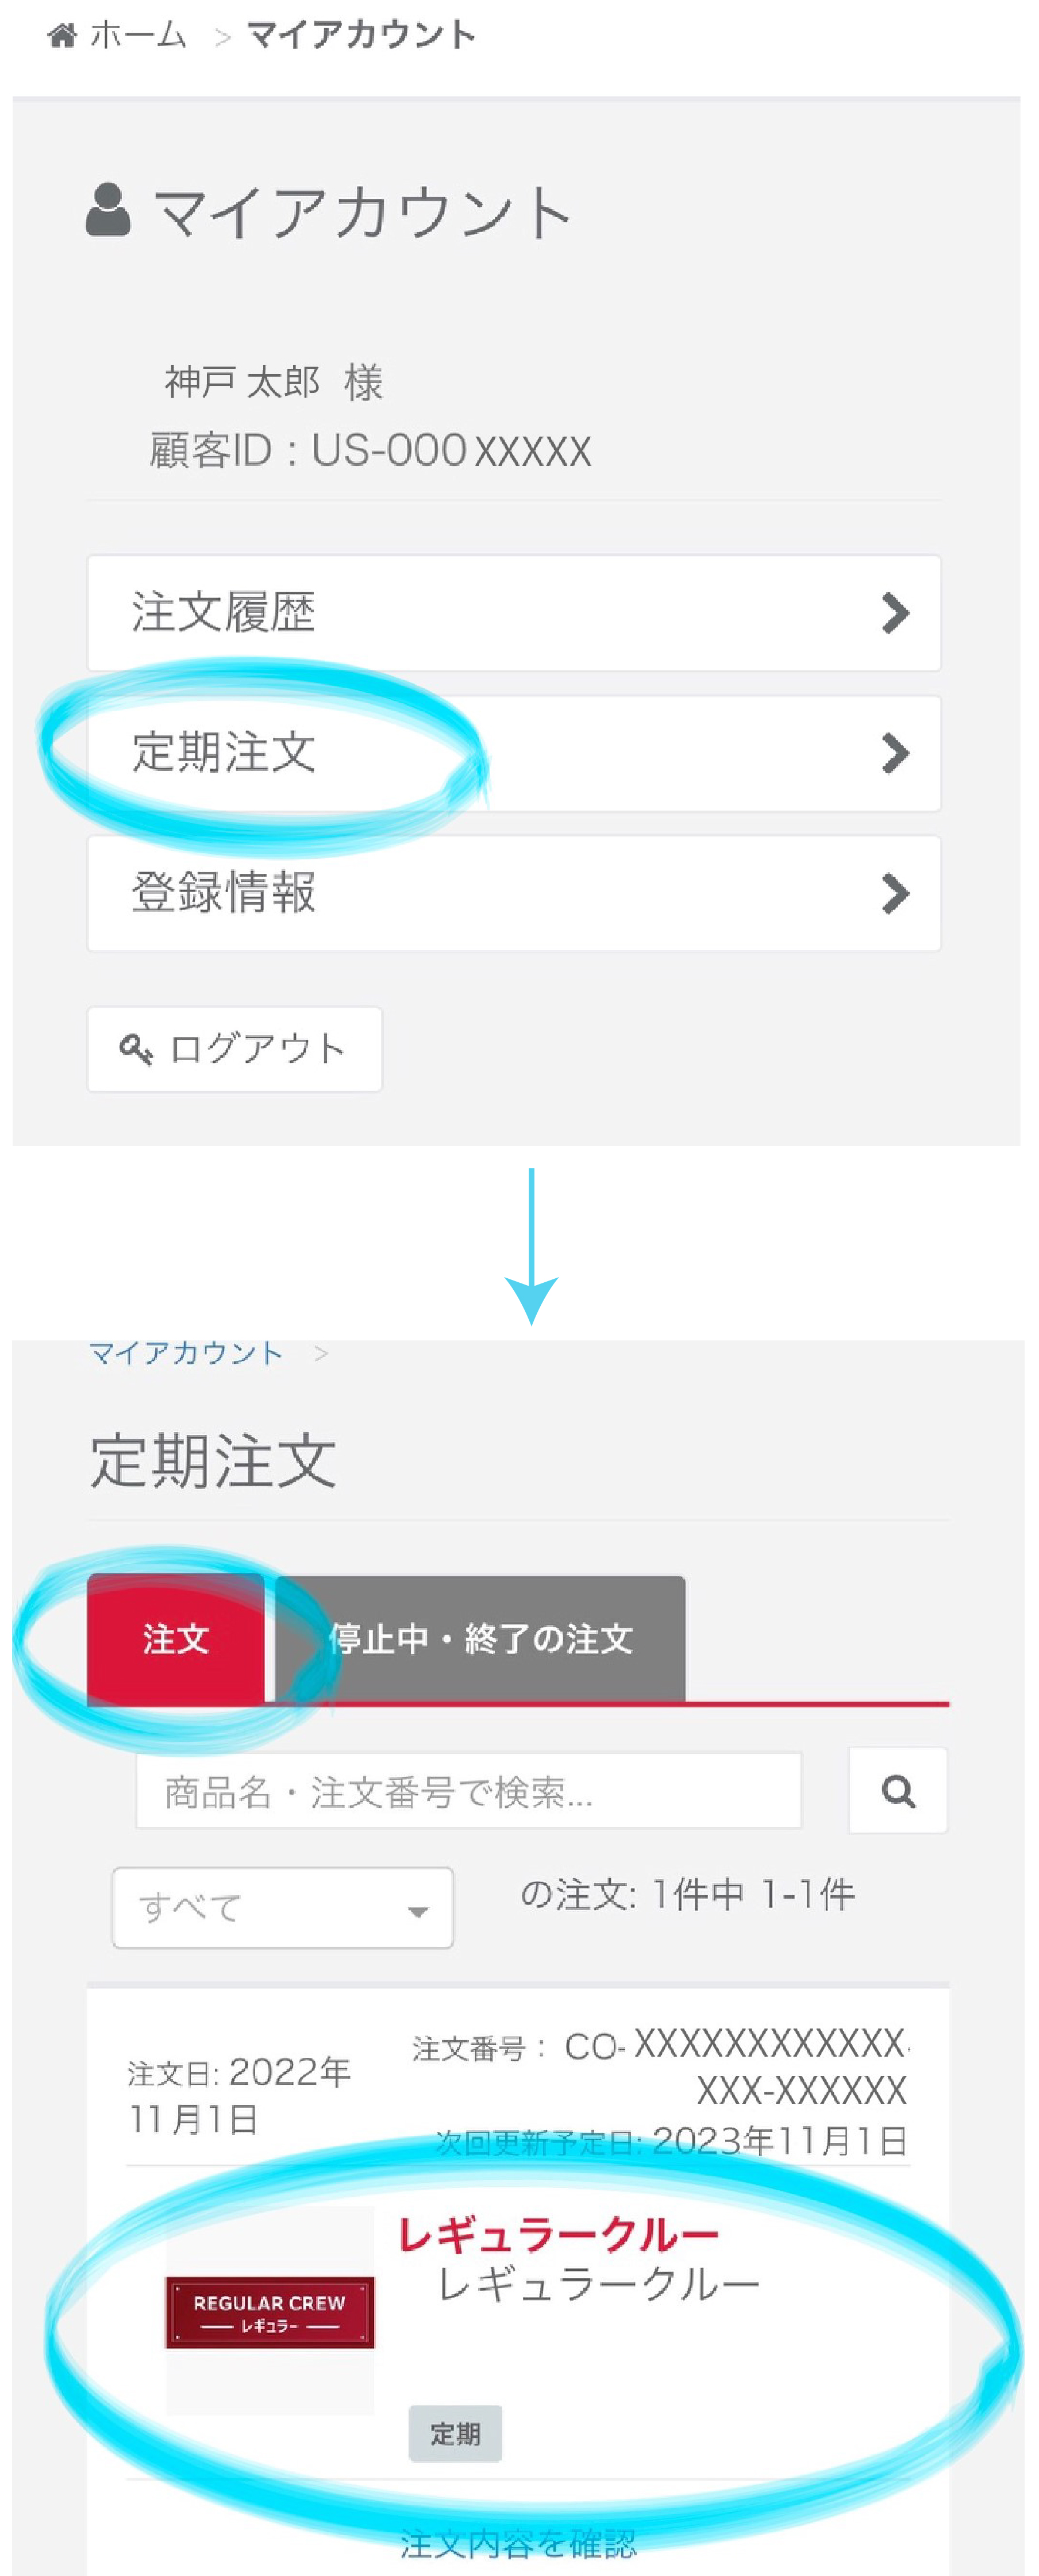Switch to 停止中・終了の注文 tab
Screen dimensions: 1039x2576
coord(481,1639)
